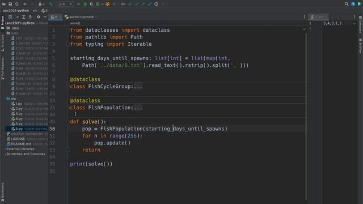The width and height of the screenshot is (363, 204).
Task: Open Search Everywhere magnifier icon
Action: [347, 4]
